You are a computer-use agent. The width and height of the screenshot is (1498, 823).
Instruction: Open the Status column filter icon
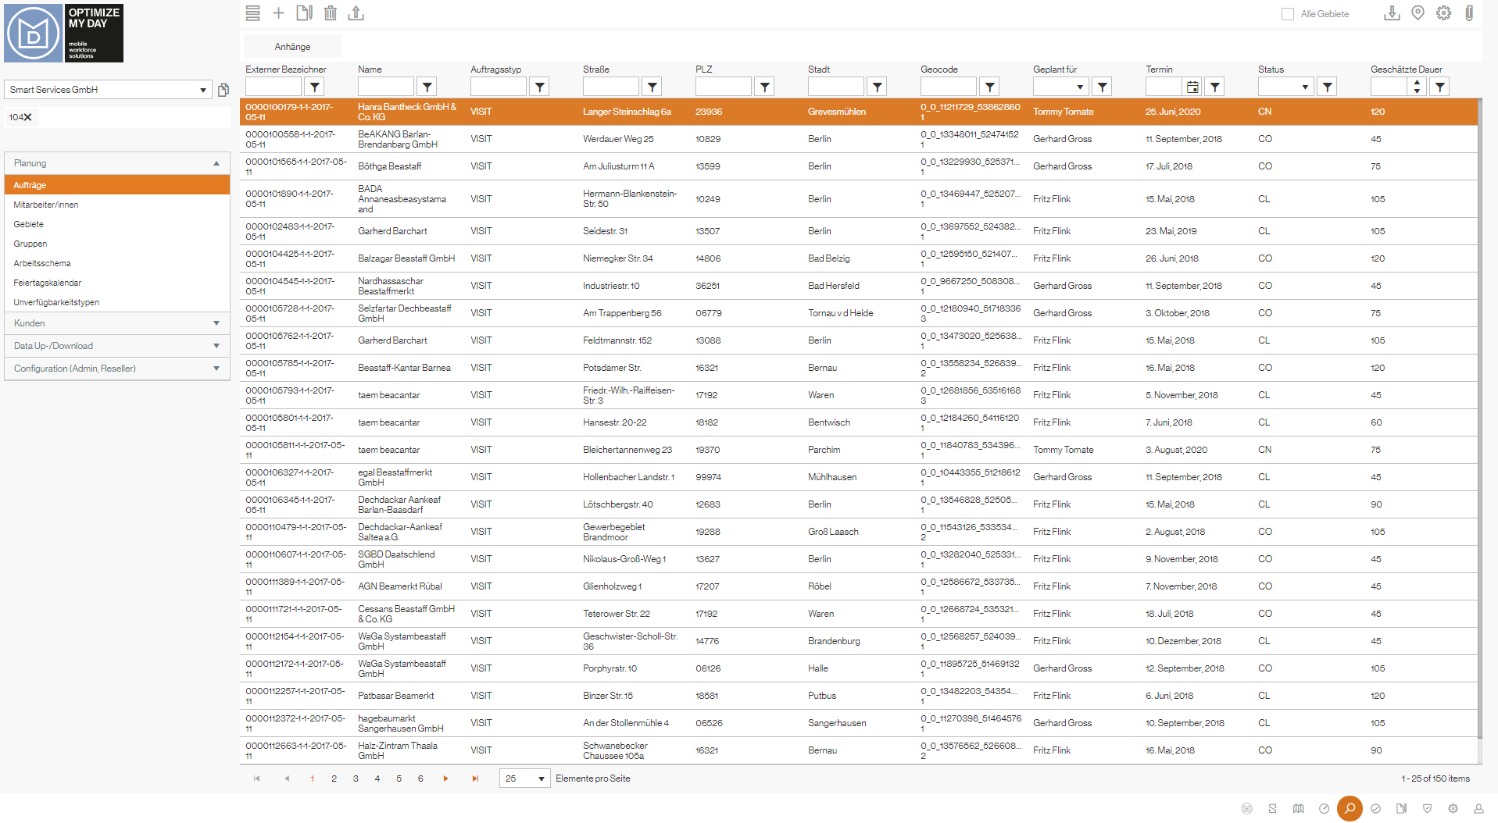1326,86
